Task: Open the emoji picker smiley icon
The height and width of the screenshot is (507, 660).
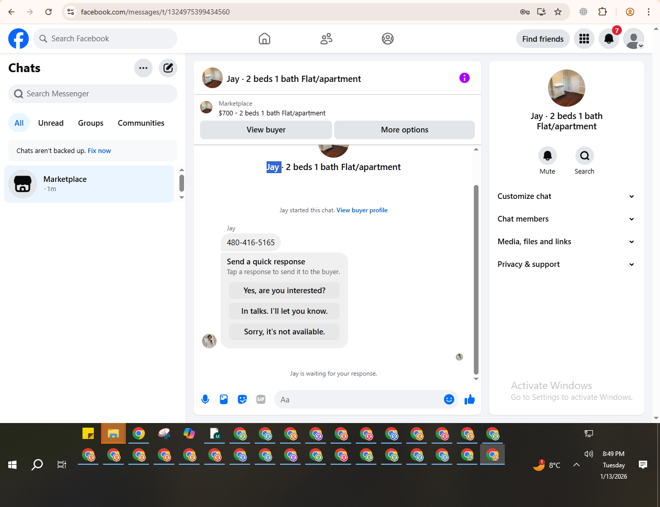Action: pyautogui.click(x=449, y=399)
